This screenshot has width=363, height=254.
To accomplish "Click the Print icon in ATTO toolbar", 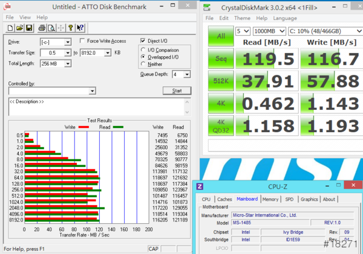I will 41,28.
